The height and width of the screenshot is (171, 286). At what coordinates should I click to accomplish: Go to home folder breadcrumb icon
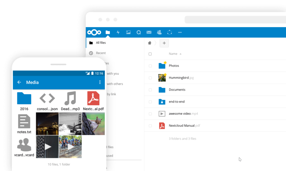coord(150,43)
